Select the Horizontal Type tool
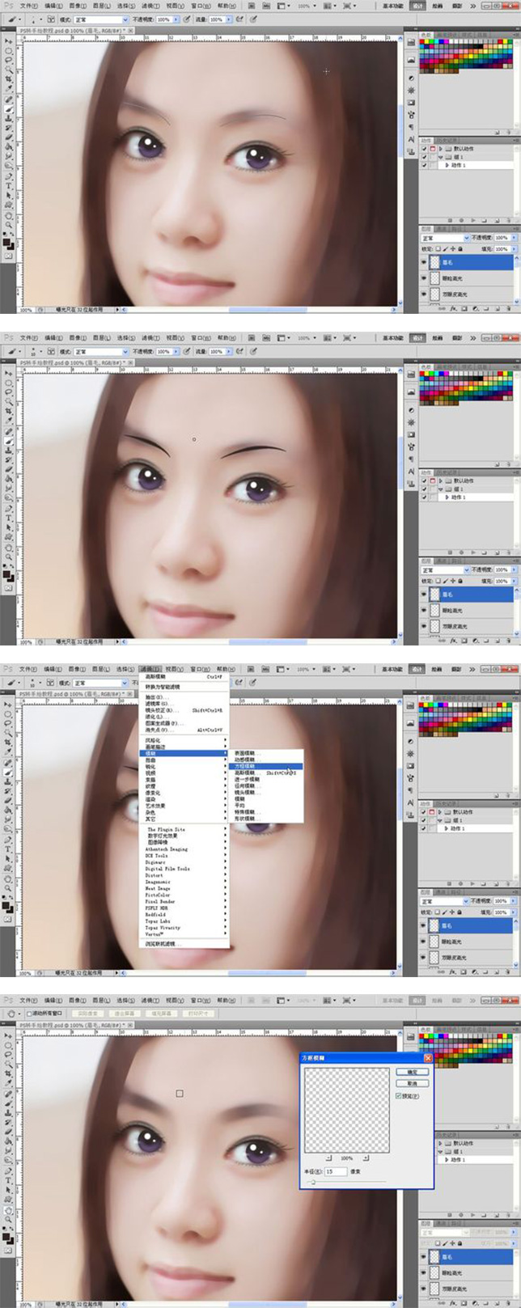This screenshot has height=1308, width=521. (9, 186)
